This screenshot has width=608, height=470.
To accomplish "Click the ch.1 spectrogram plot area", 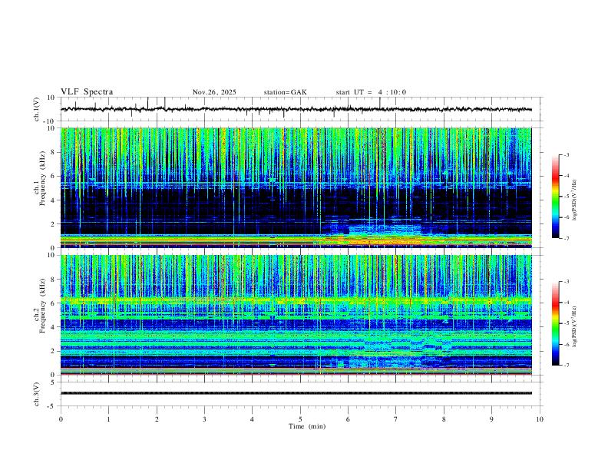I will point(296,187).
